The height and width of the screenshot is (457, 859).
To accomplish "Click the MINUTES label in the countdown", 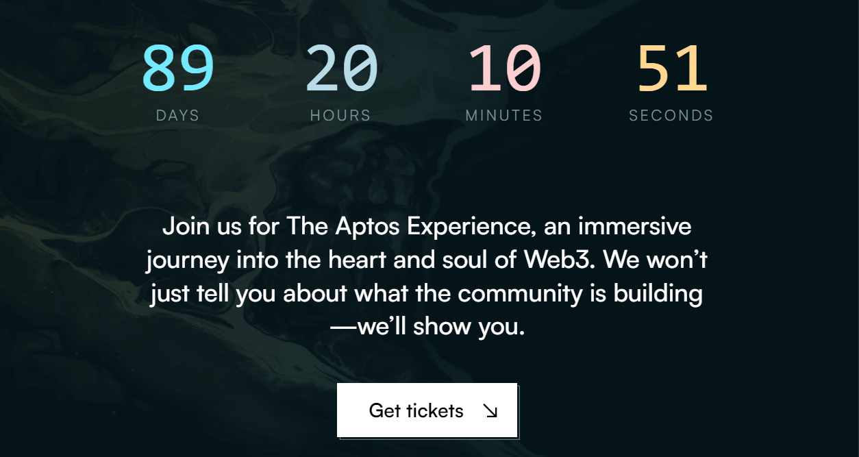I will pos(504,115).
